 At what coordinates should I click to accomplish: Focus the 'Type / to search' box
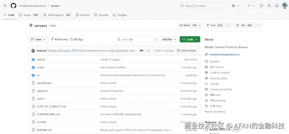pos(204,6)
